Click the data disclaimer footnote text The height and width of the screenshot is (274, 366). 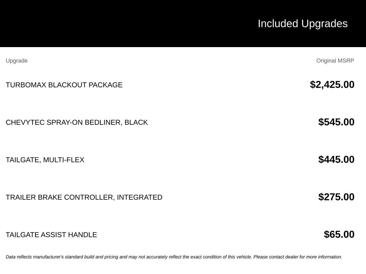coord(174,257)
